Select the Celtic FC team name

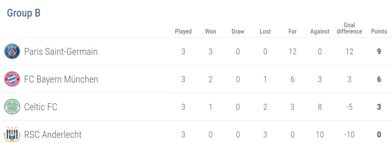point(41,107)
